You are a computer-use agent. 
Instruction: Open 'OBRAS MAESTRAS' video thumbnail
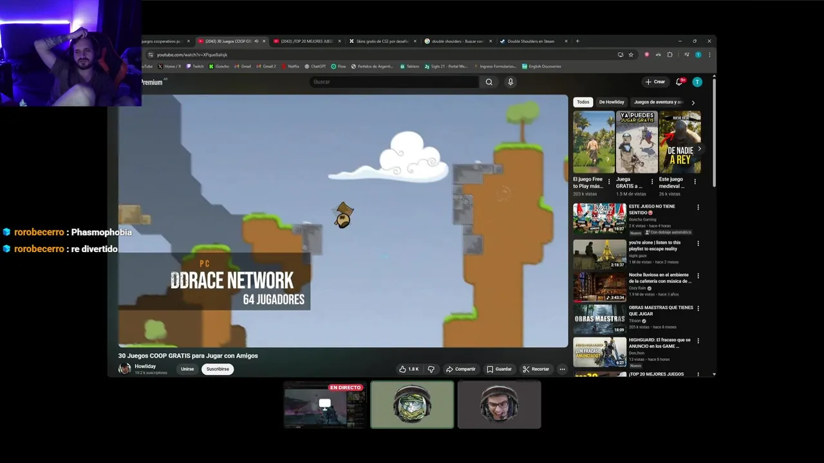[x=599, y=320]
